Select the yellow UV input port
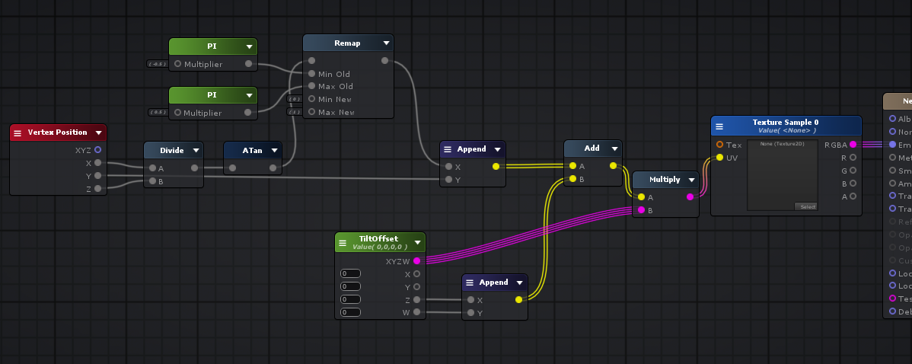The width and height of the screenshot is (912, 364). pos(719,158)
